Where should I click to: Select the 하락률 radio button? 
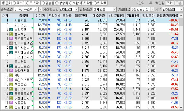(x=82, y=3)
